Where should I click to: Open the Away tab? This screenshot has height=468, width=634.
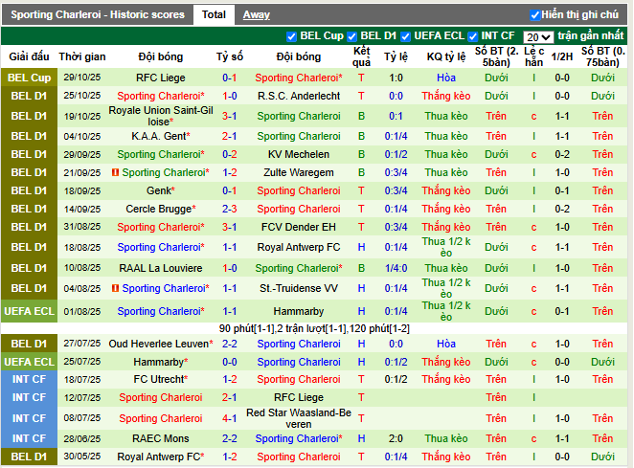256,15
